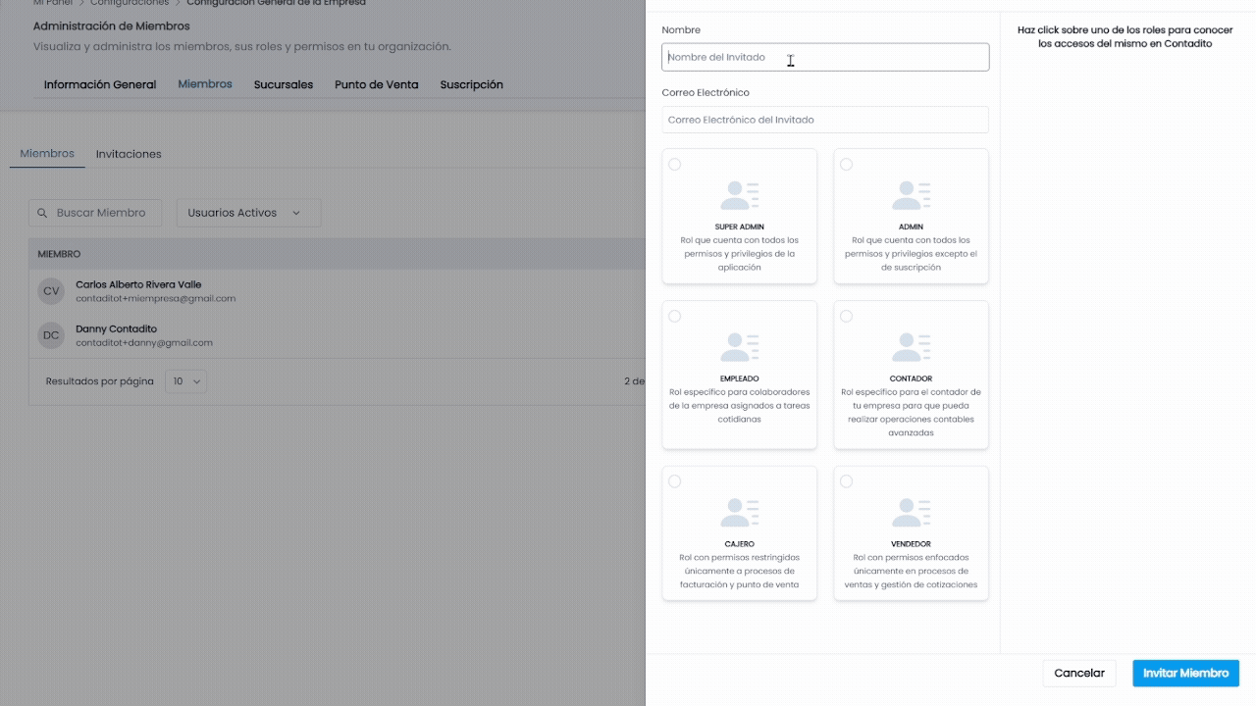Screen dimensions: 1256x706
Task: Click the Empleado role person icon
Action: (739, 347)
